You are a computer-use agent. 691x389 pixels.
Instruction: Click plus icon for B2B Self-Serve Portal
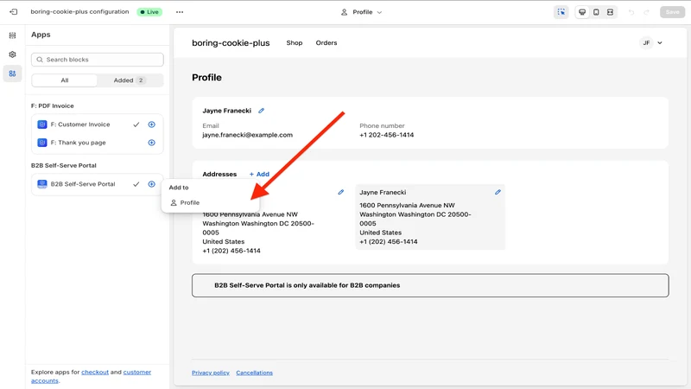[152, 184]
